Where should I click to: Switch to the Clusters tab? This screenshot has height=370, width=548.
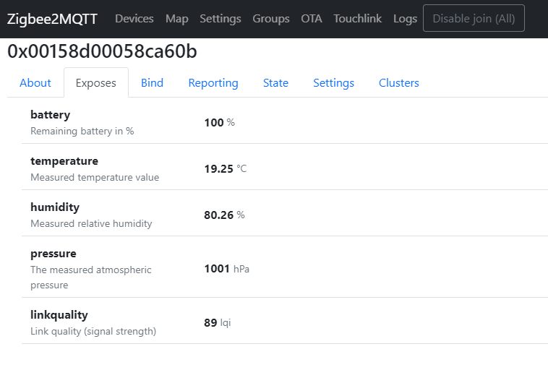tap(399, 83)
